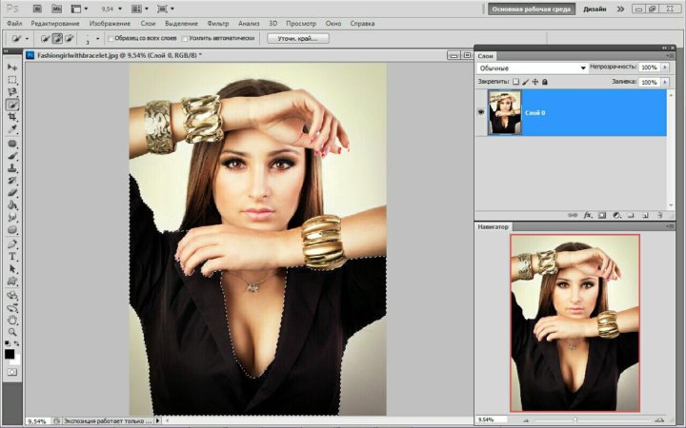Add a layer style (fx)
The height and width of the screenshot is (428, 686).
pos(588,215)
